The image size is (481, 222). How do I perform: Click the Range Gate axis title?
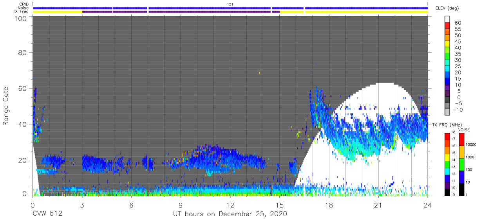[5, 106]
